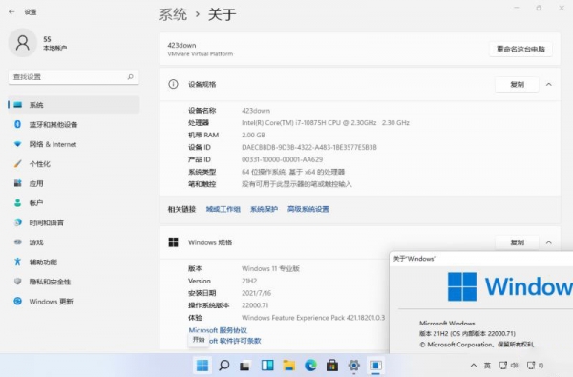Click the 查找设置 search field

(74, 77)
